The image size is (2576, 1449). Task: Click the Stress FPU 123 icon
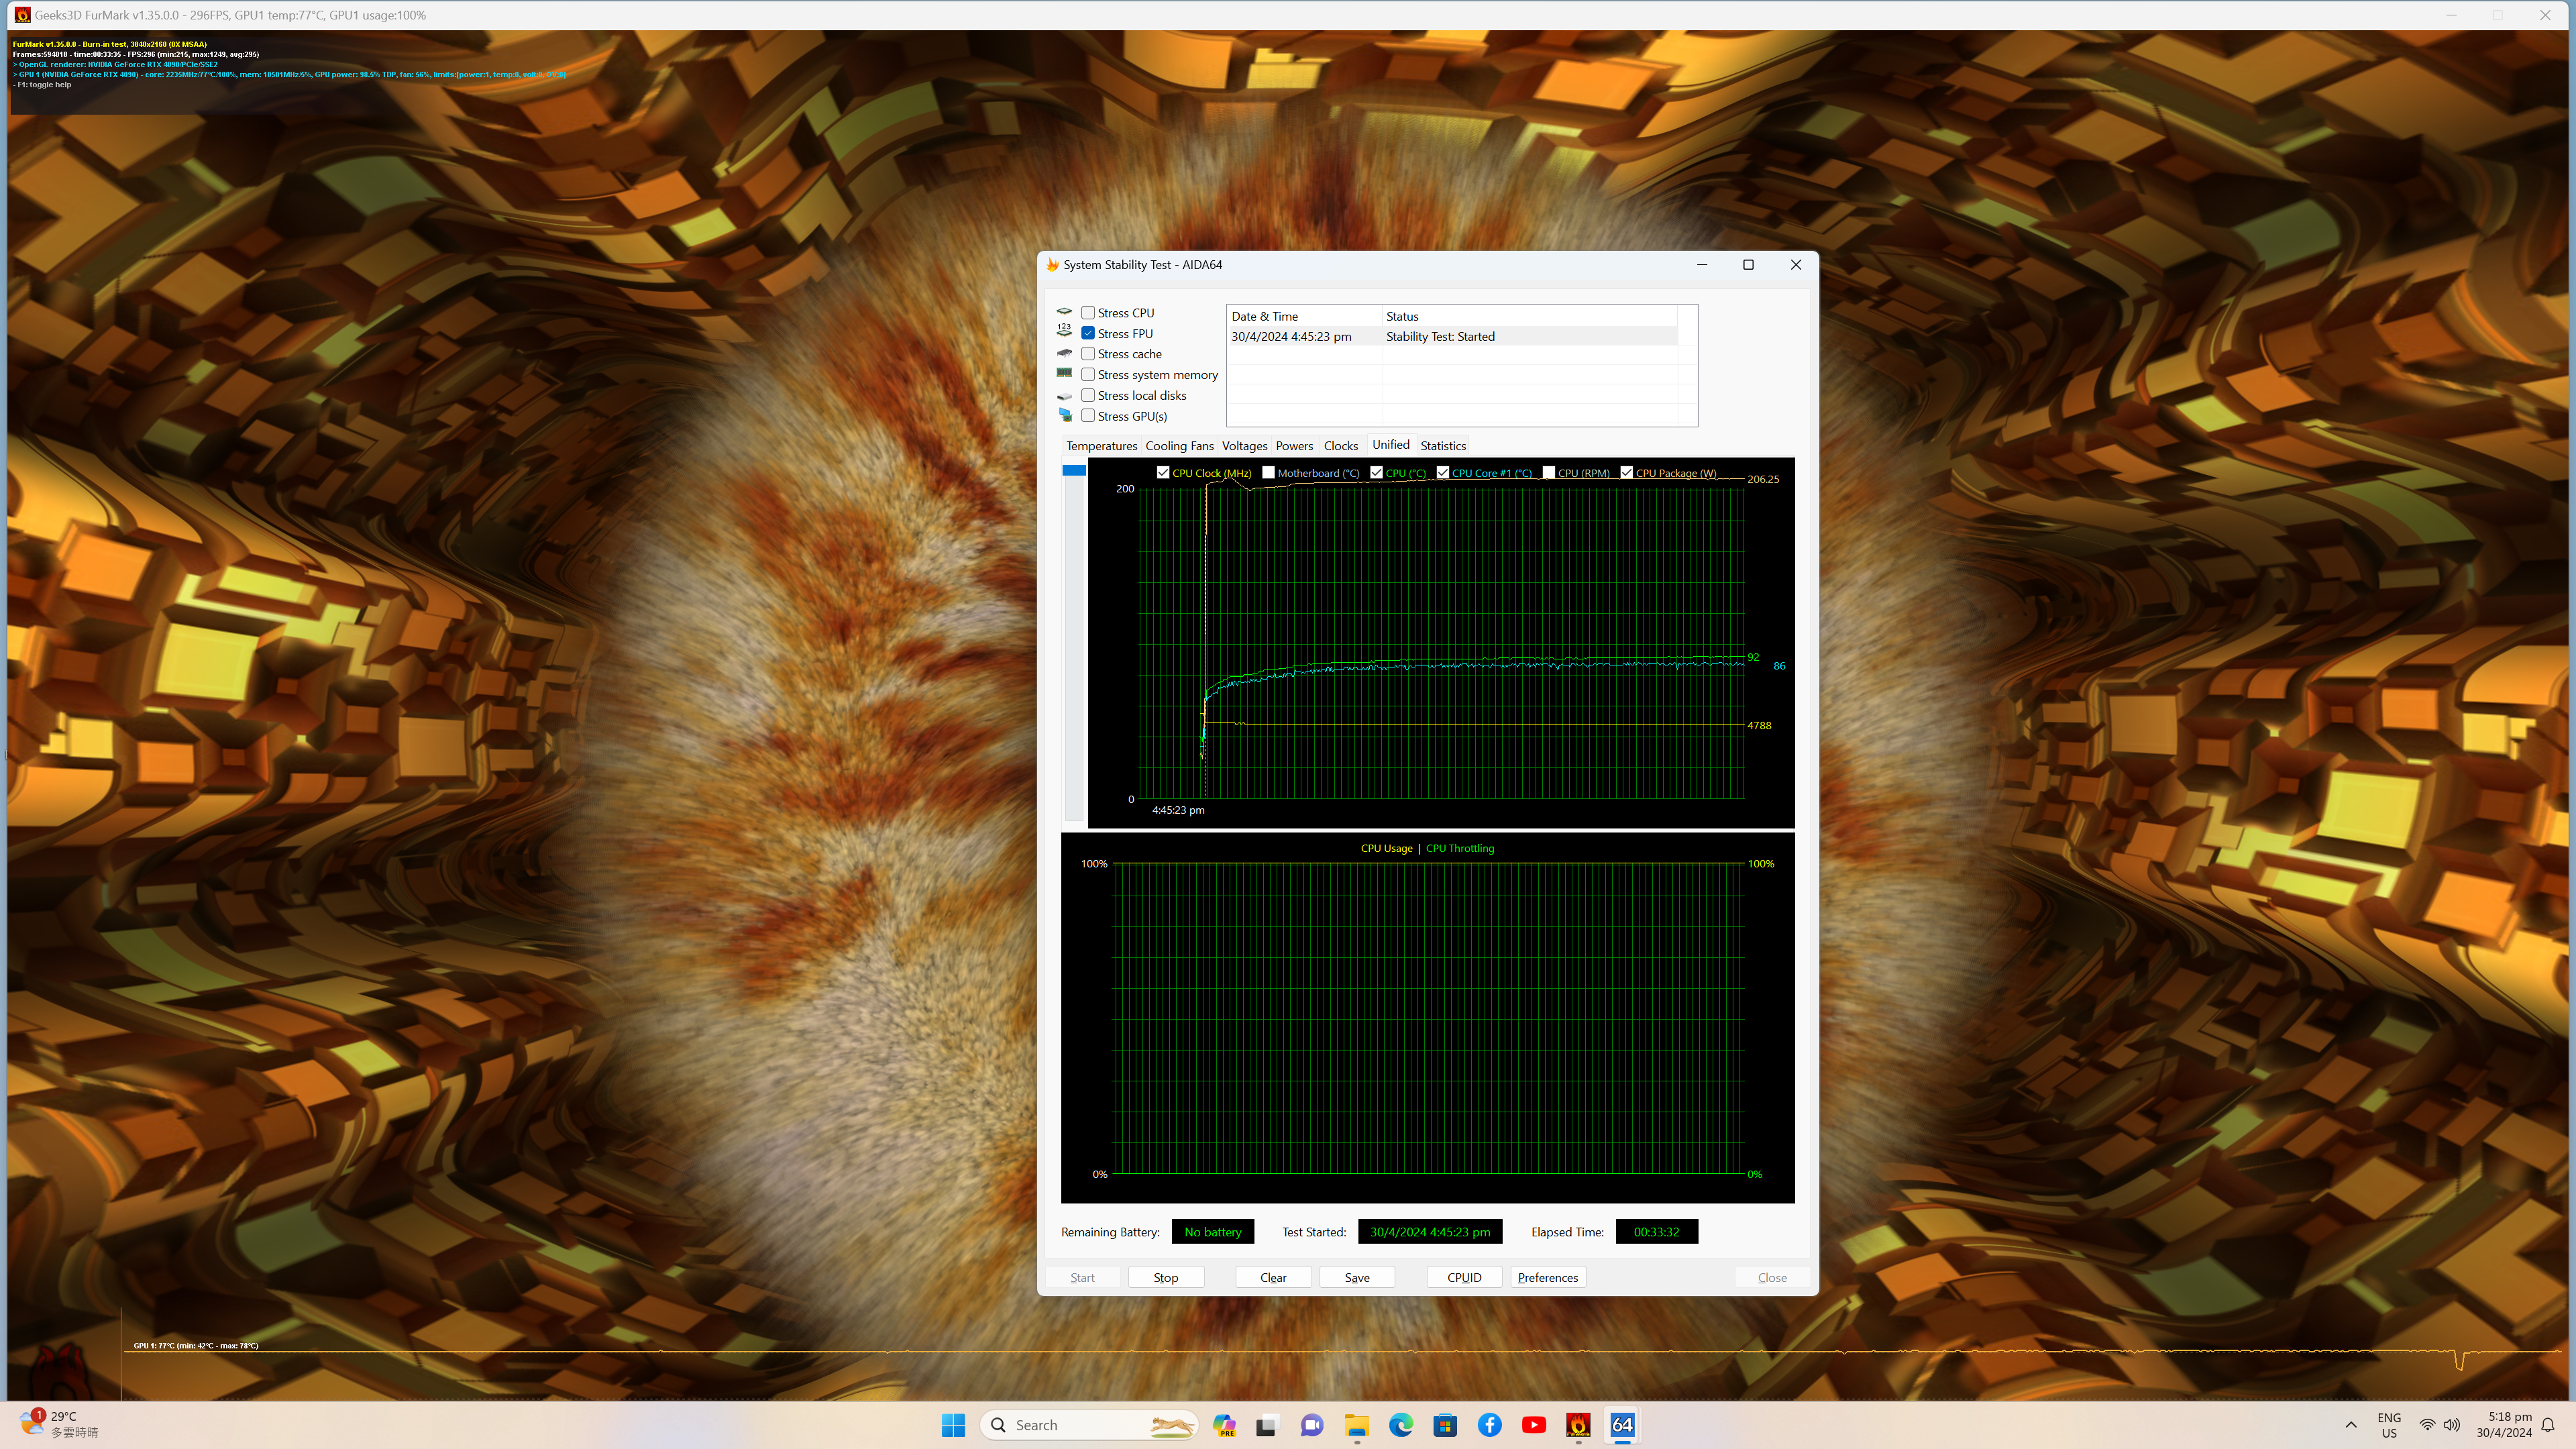click(x=1064, y=331)
